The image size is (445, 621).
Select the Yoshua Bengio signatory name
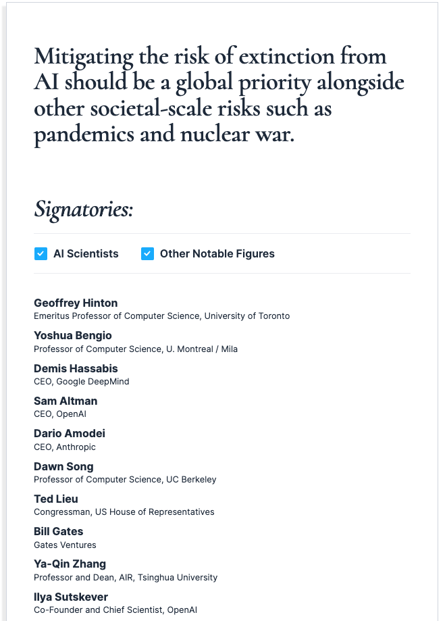(73, 335)
